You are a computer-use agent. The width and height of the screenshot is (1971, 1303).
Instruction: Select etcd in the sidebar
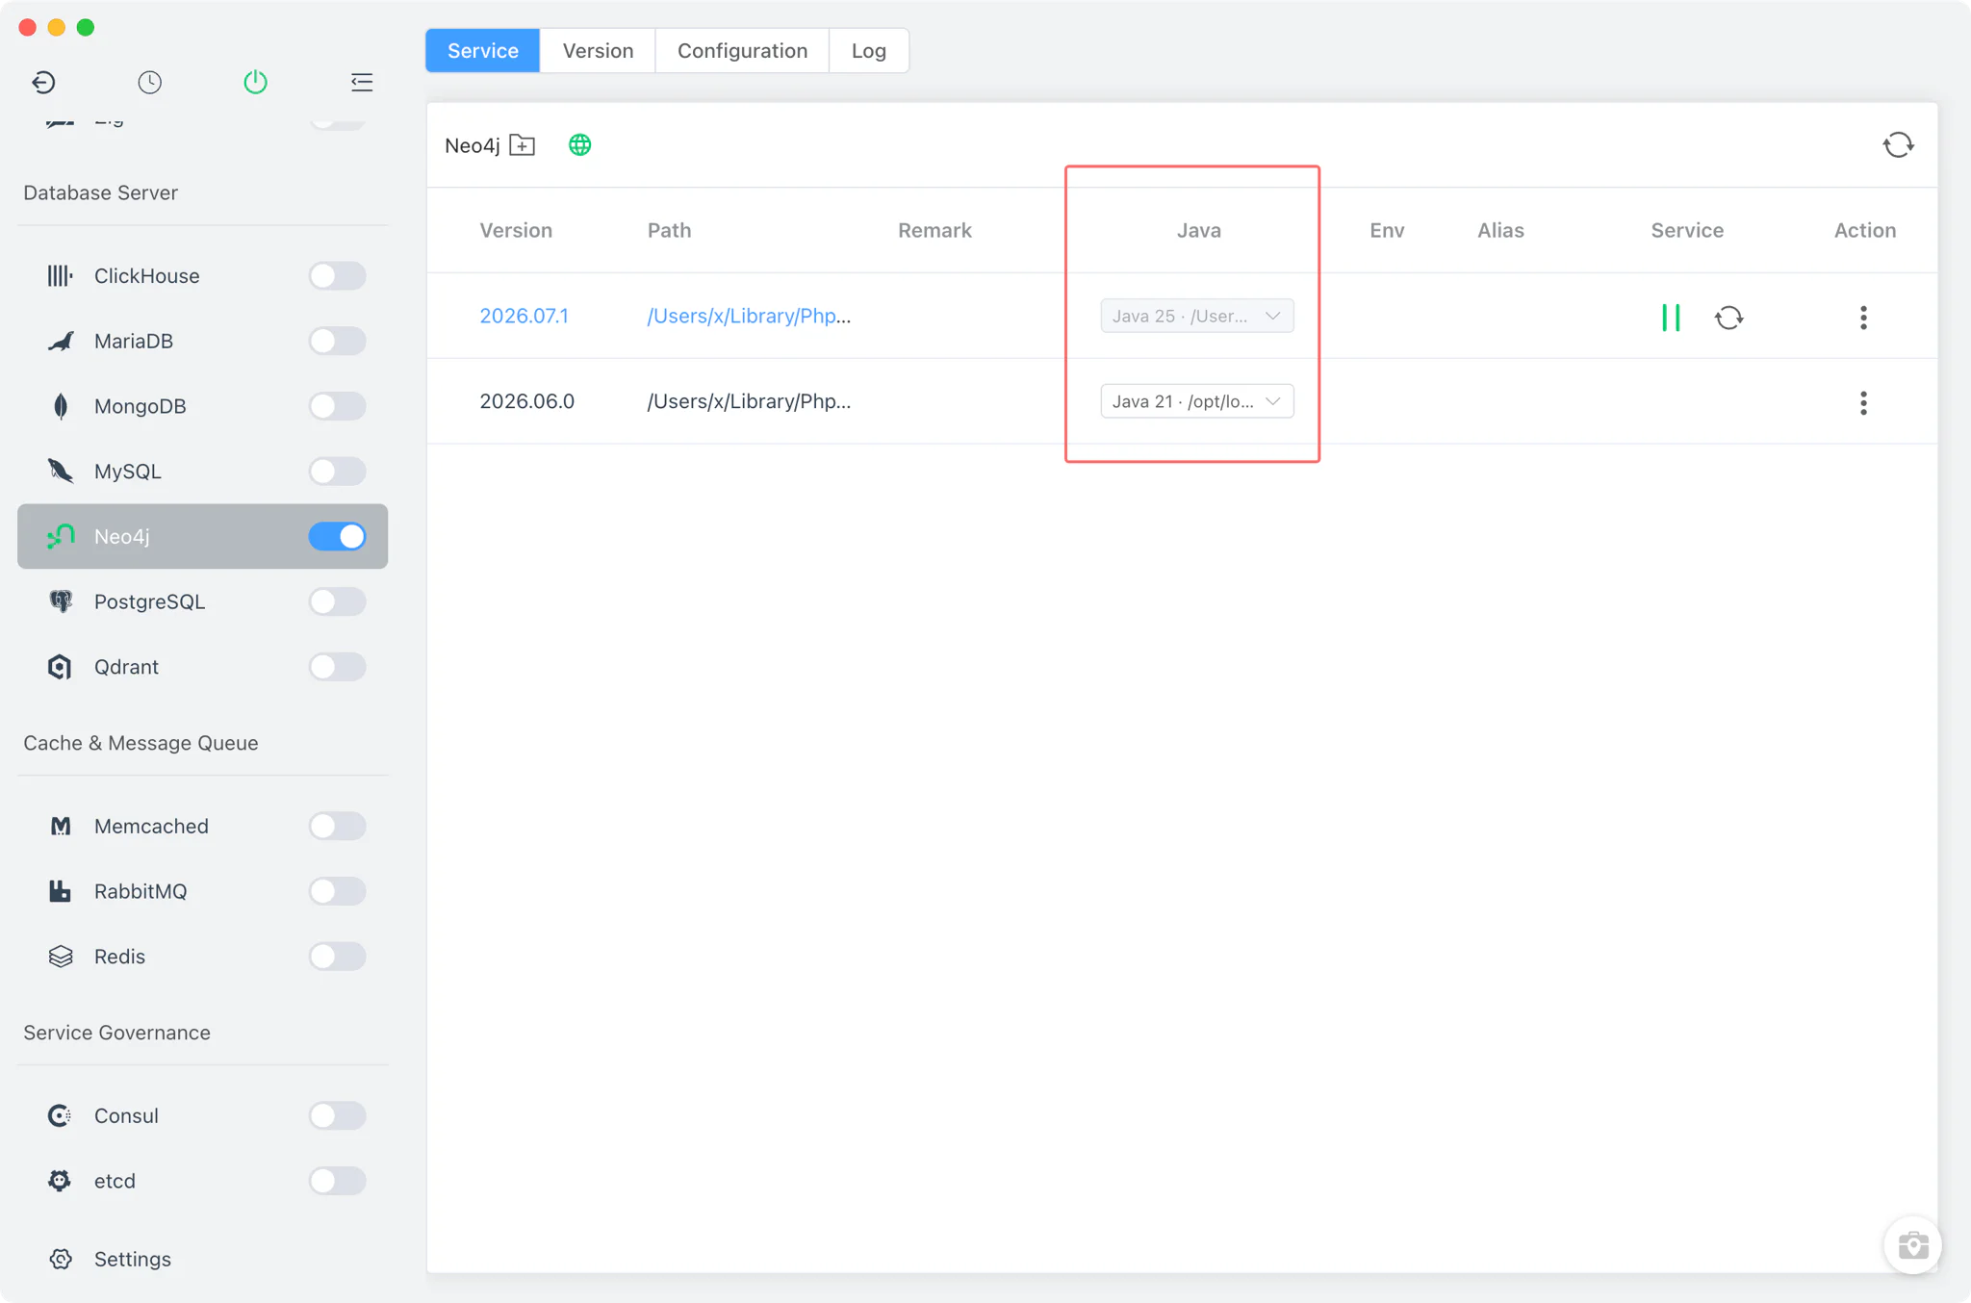[202, 1181]
